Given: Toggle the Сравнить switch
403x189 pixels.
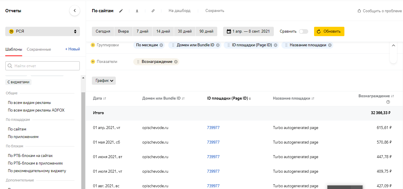Looking at the screenshot, I should point(303,31).
